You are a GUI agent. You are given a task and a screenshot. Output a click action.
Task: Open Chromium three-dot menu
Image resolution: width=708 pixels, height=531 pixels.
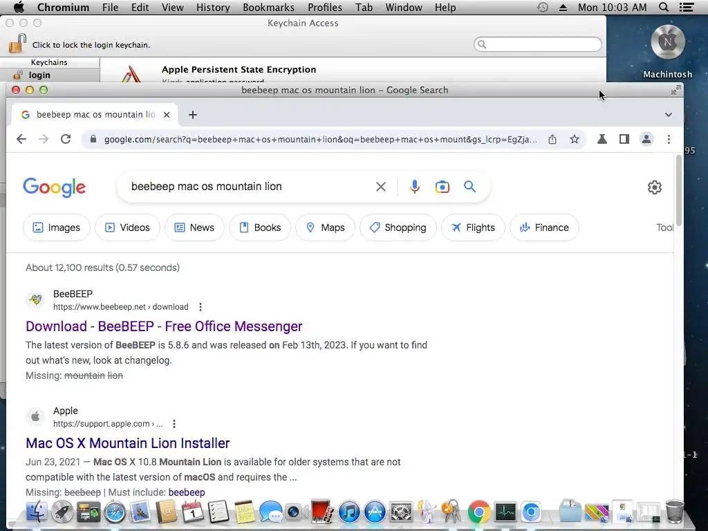click(x=669, y=139)
